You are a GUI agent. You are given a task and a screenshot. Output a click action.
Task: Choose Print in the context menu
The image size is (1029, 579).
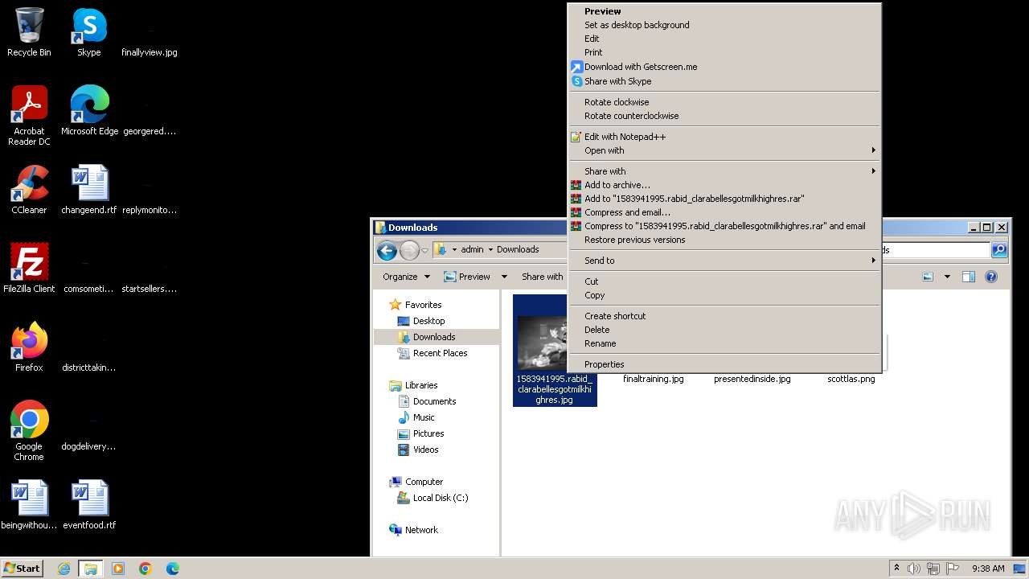pyautogui.click(x=724, y=52)
